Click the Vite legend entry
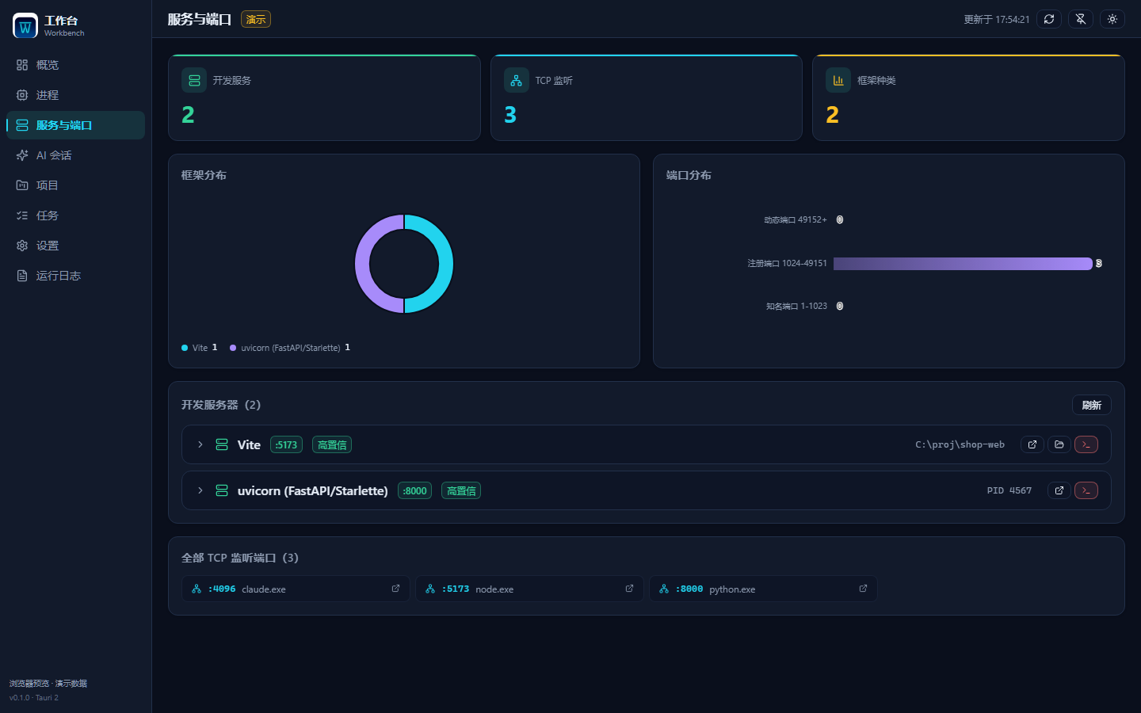The image size is (1141, 713). (x=200, y=348)
